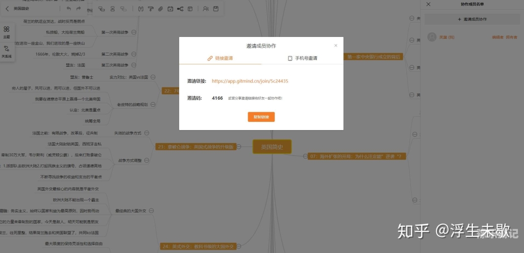
Task: Select node 23：拿破仑战争：英国式战争的升级版
Action: pyautogui.click(x=196, y=146)
